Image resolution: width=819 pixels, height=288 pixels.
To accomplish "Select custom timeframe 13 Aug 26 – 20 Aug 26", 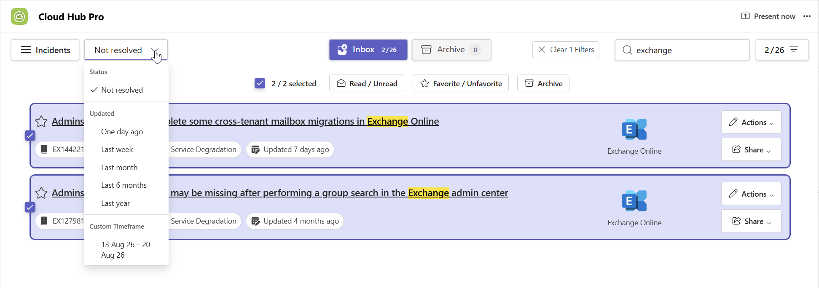I will point(126,250).
